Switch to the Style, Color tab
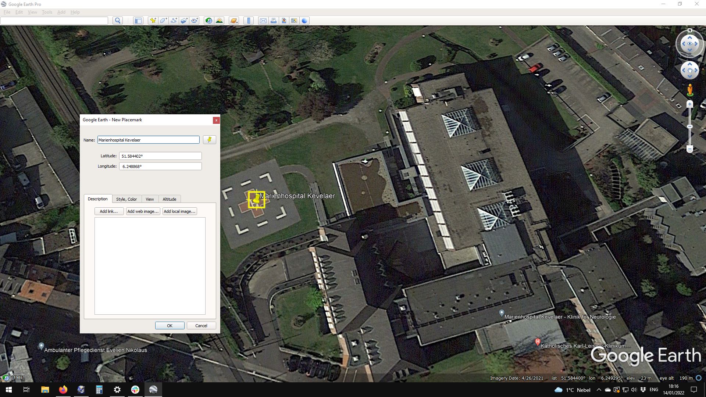Viewport: 706px width, 397px height. (x=126, y=199)
